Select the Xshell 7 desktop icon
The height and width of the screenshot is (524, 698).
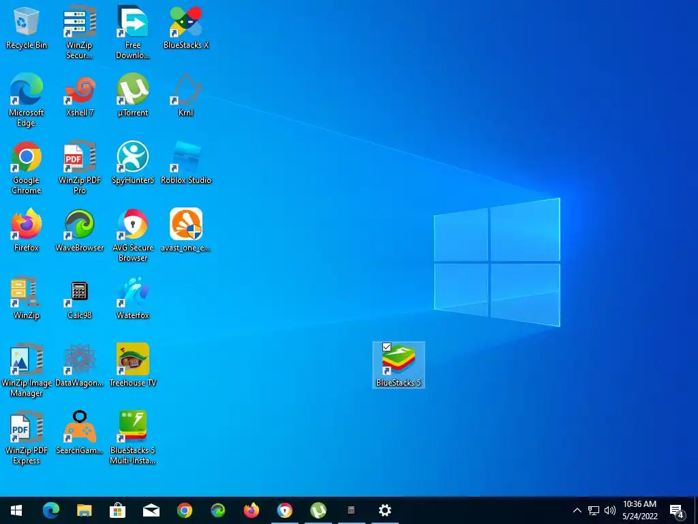pyautogui.click(x=79, y=94)
